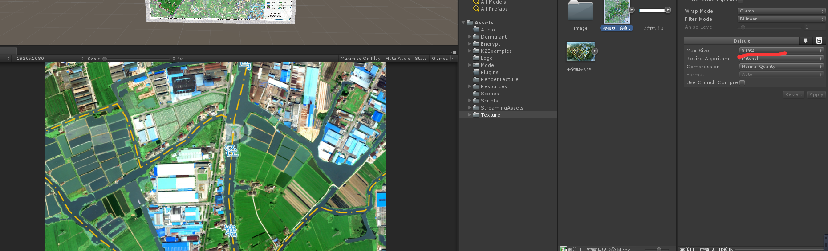
Task: Click the Aniso Level value field
Action: pyautogui.click(x=814, y=27)
